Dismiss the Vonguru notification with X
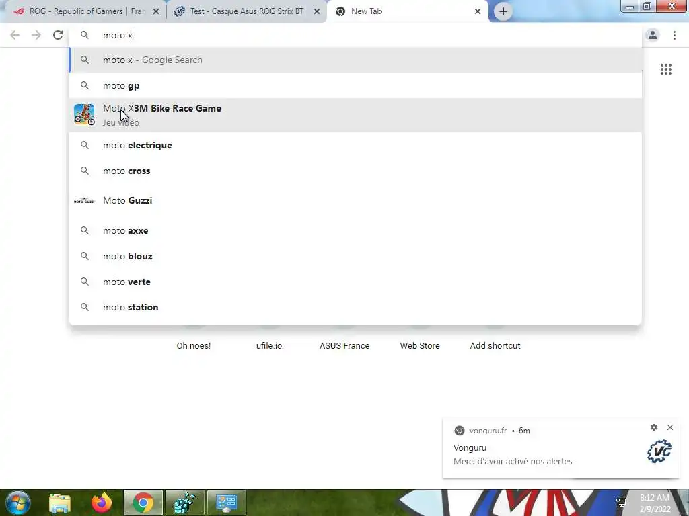Viewport: 689px width, 516px height. (x=670, y=427)
